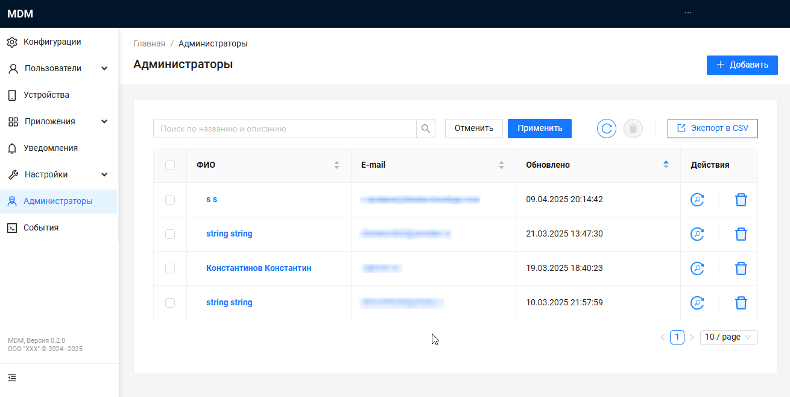
Task: Sort table by ФИО column
Action: 337,165
